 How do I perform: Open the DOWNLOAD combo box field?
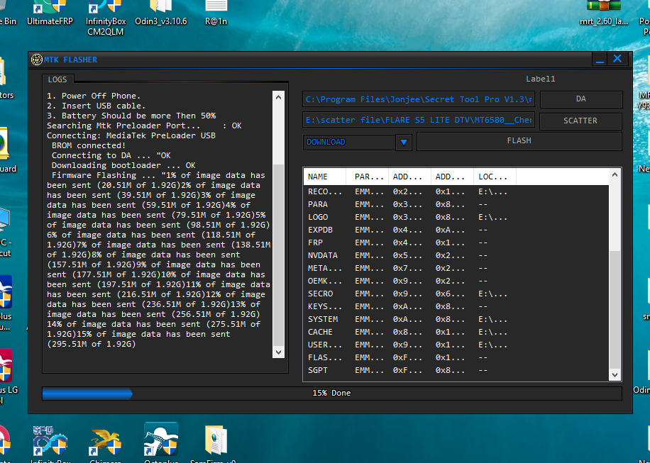click(x=348, y=143)
